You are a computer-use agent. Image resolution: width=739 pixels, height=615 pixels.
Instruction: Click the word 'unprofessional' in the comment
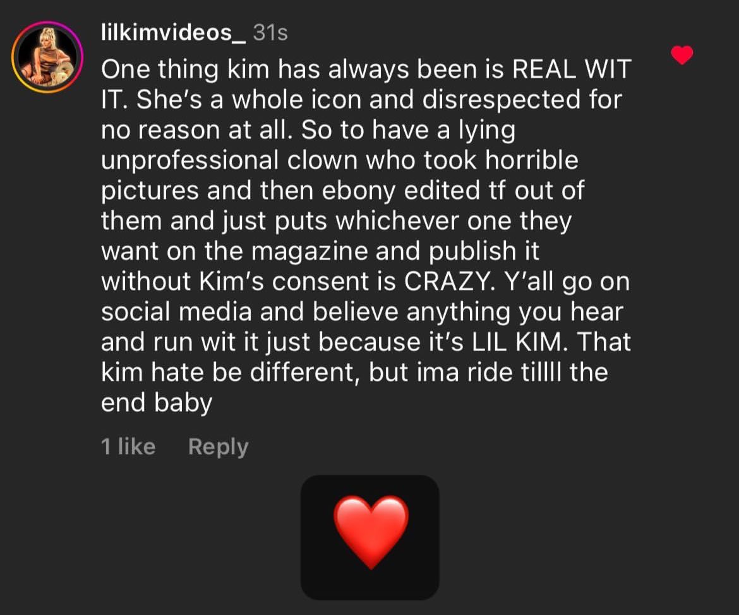click(190, 161)
